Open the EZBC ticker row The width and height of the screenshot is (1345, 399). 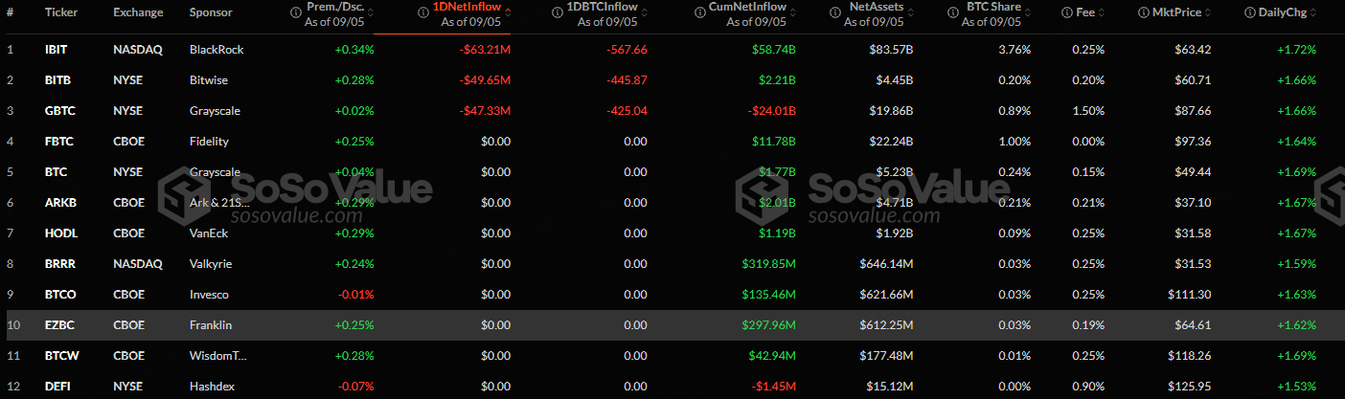pos(59,324)
